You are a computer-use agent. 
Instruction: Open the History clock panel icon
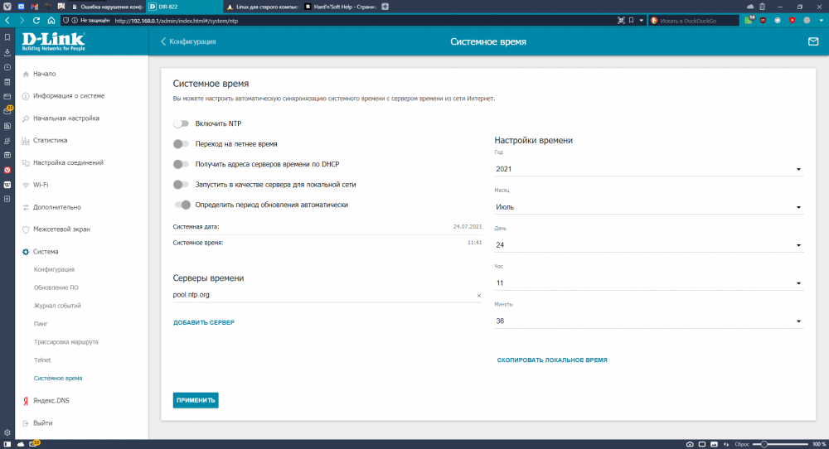point(7,67)
